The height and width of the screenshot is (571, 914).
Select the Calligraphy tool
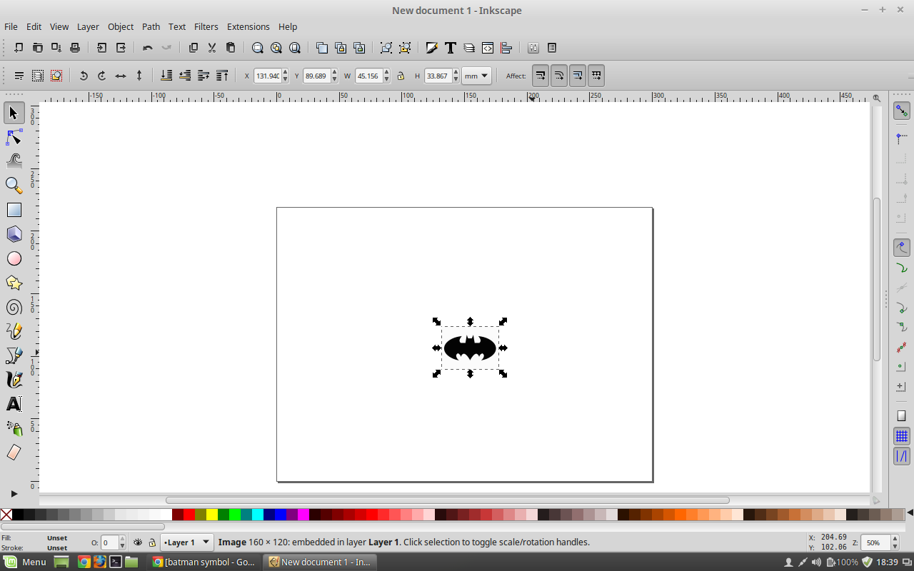(14, 380)
